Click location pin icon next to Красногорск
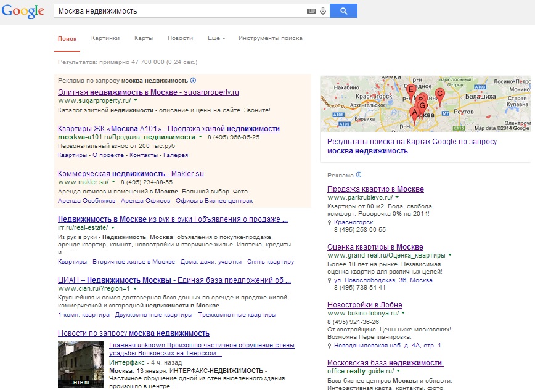The height and width of the screenshot is (390, 535). coord(329,222)
